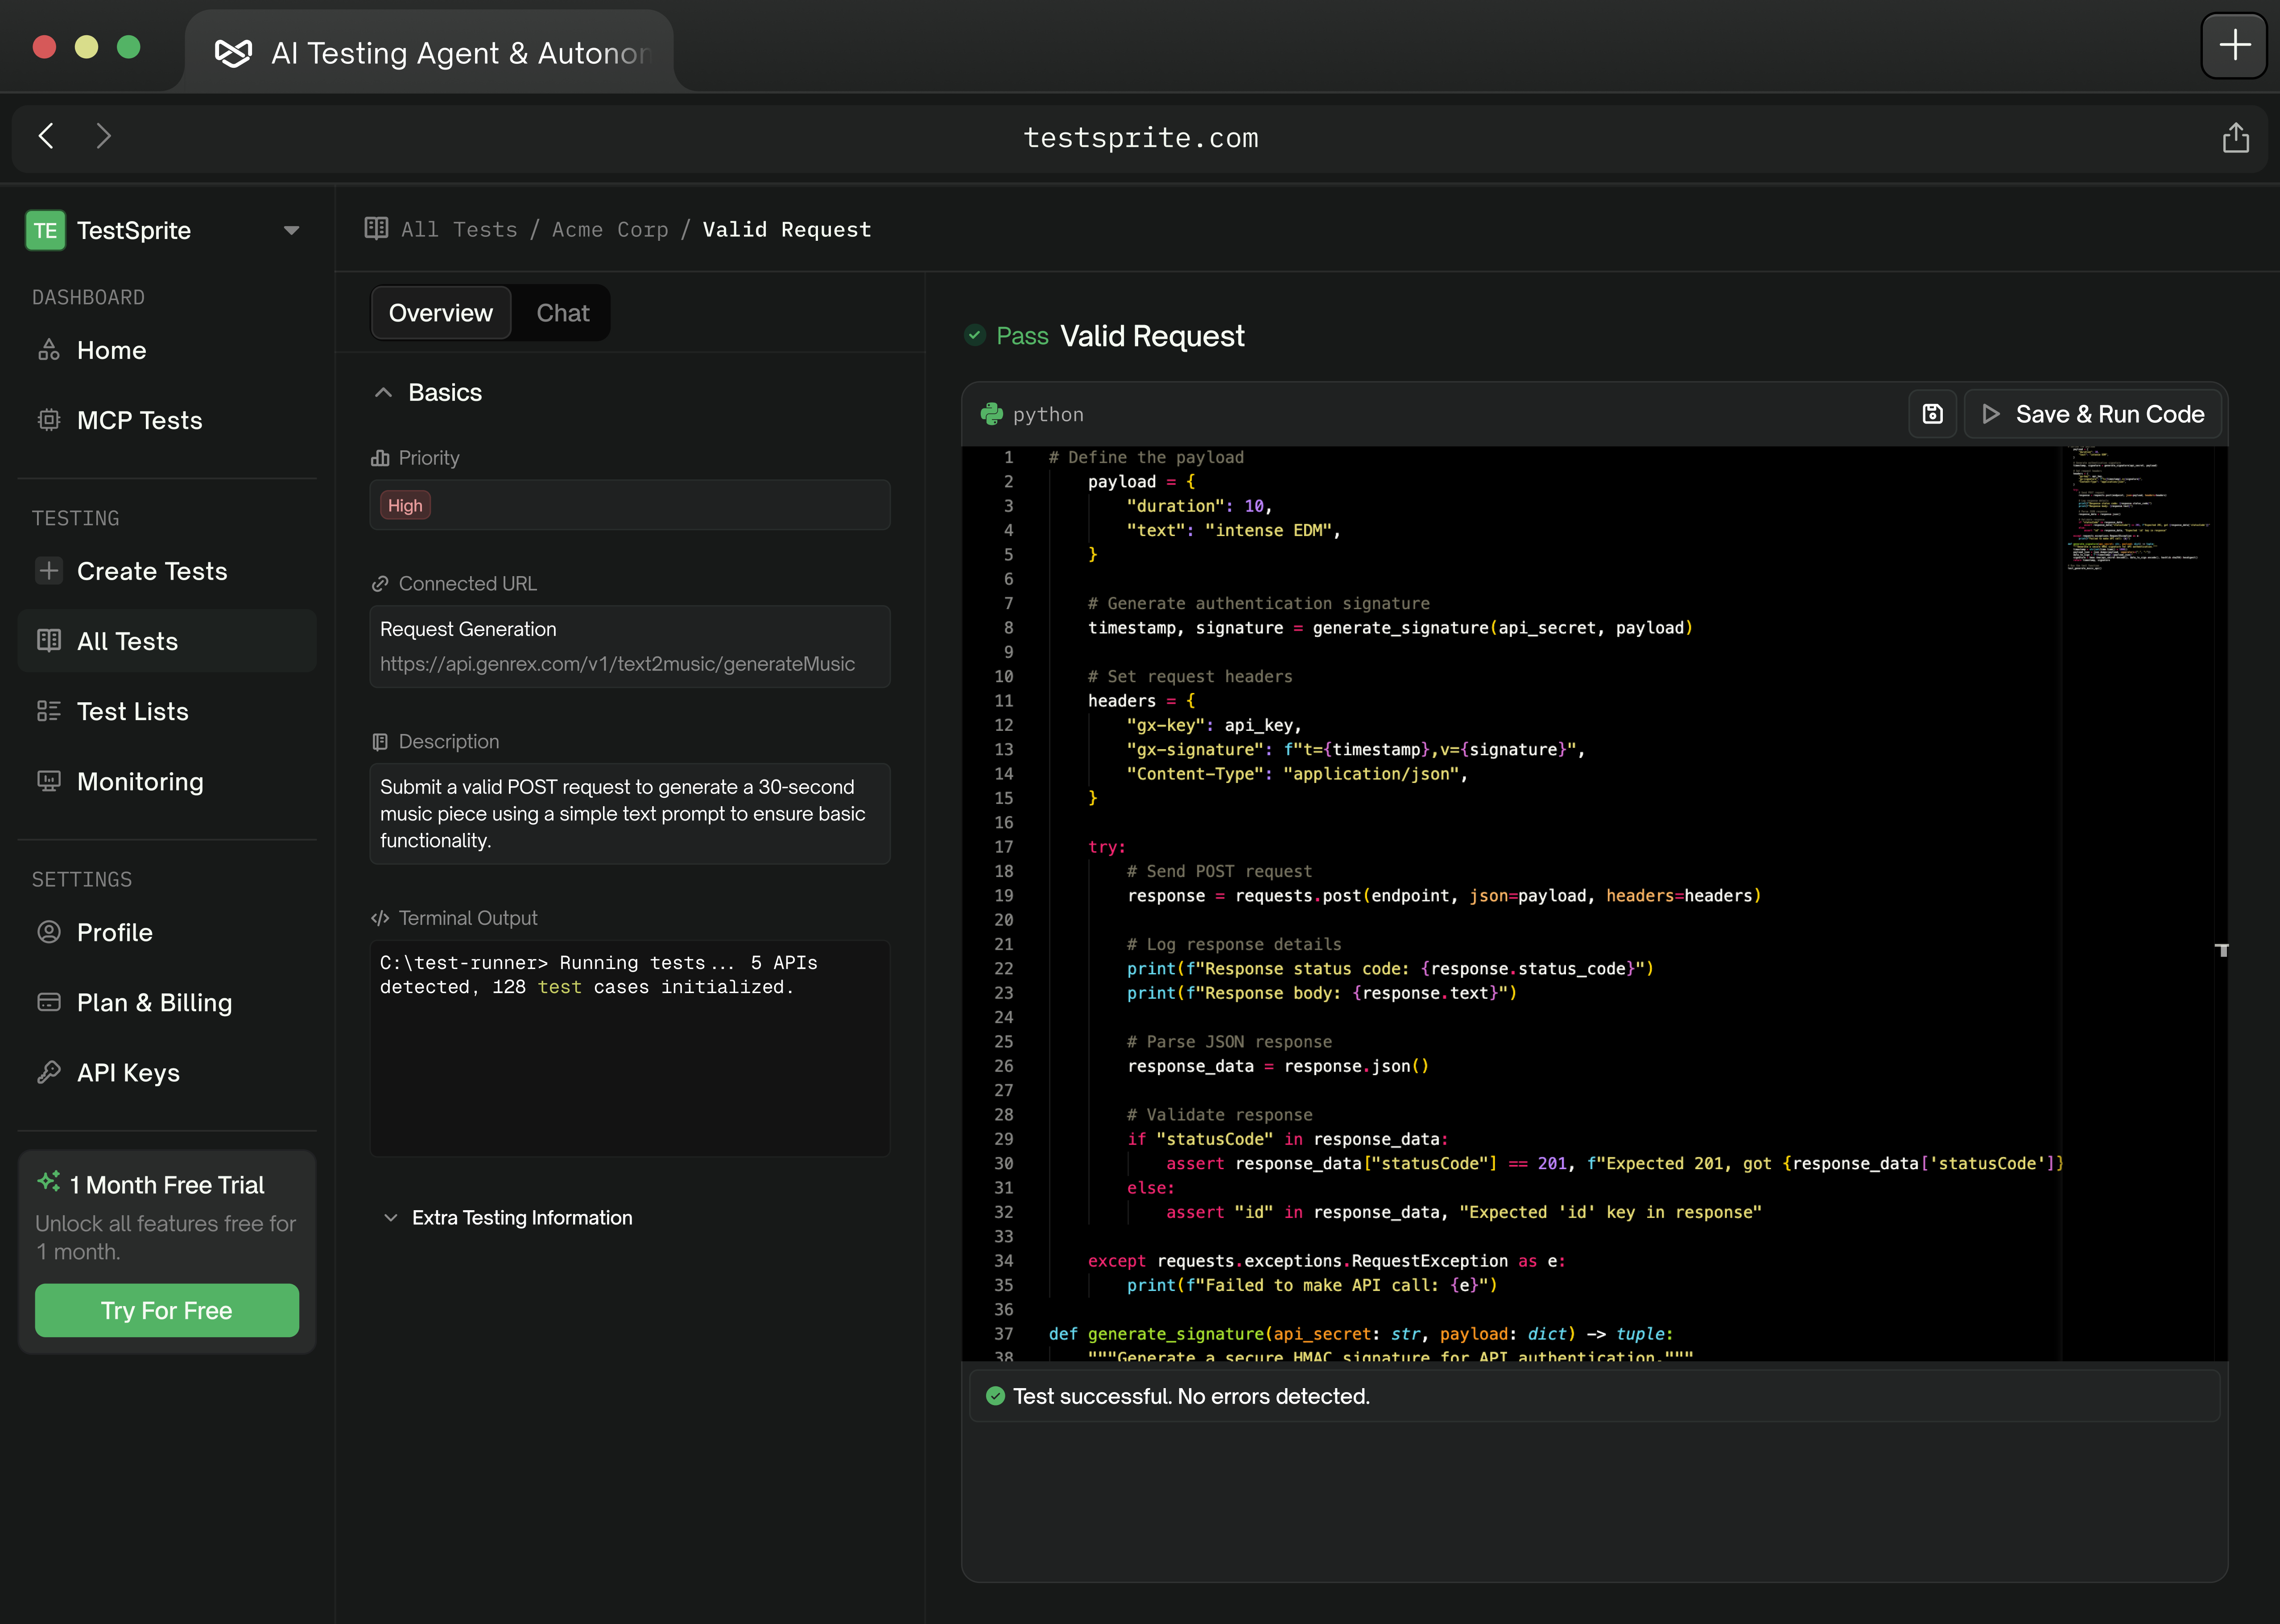Click the Terminal Output code icon
The height and width of the screenshot is (1624, 2280).
click(380, 918)
